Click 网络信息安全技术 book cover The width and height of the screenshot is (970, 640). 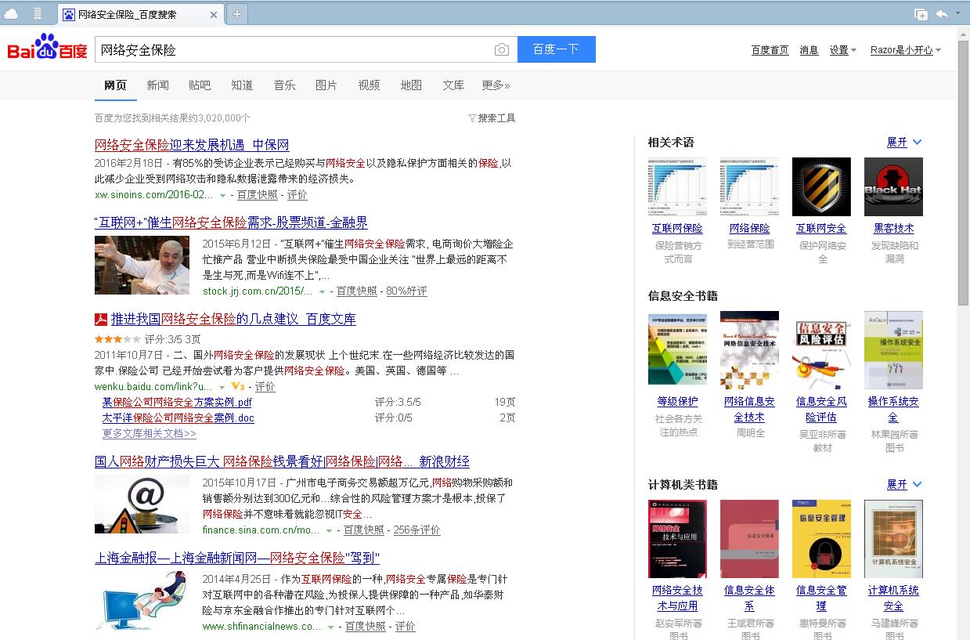tap(749, 350)
